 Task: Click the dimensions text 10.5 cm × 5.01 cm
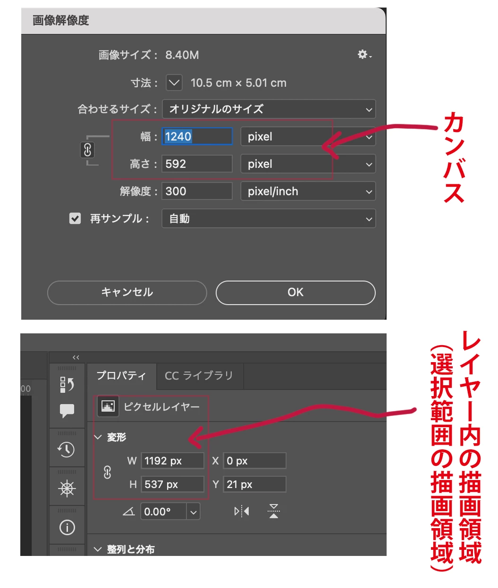tap(238, 83)
